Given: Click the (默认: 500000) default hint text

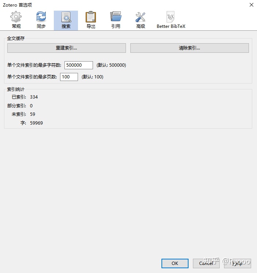Looking at the screenshot, I should coord(111,65).
